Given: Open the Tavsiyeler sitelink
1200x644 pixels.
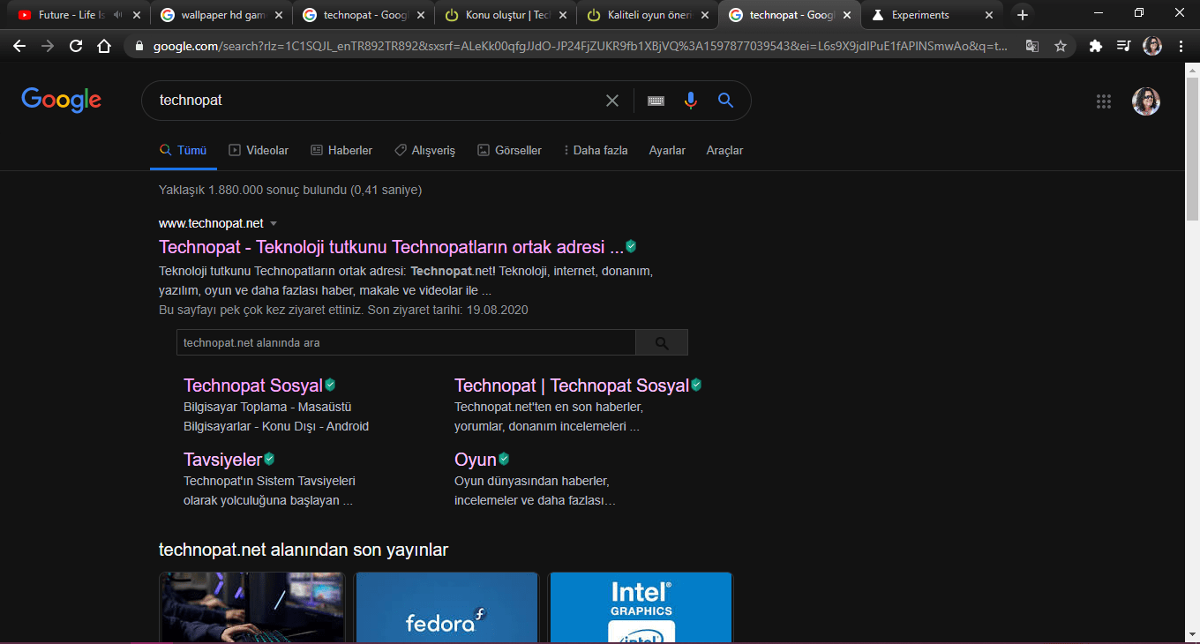Looking at the screenshot, I should pos(223,460).
